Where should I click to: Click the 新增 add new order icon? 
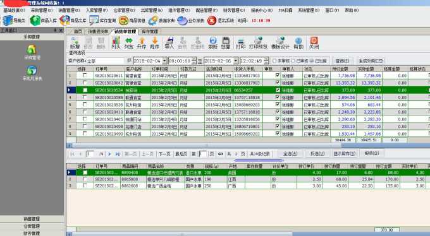coord(75,44)
